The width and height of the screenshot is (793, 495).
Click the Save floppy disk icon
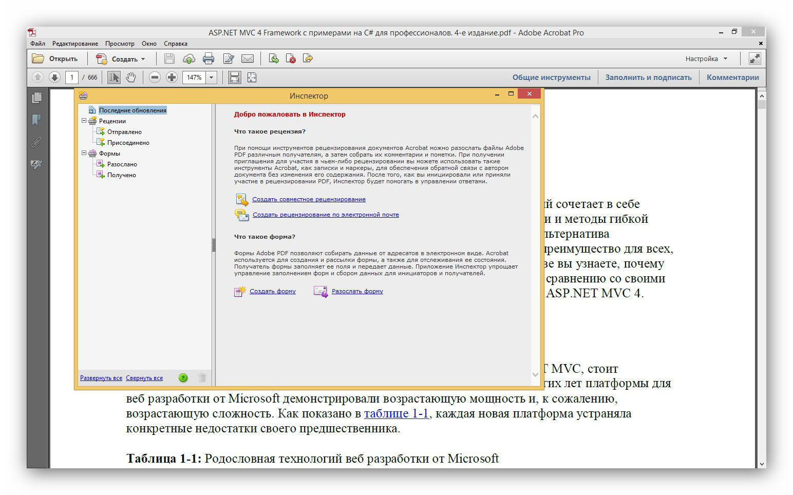pos(169,59)
